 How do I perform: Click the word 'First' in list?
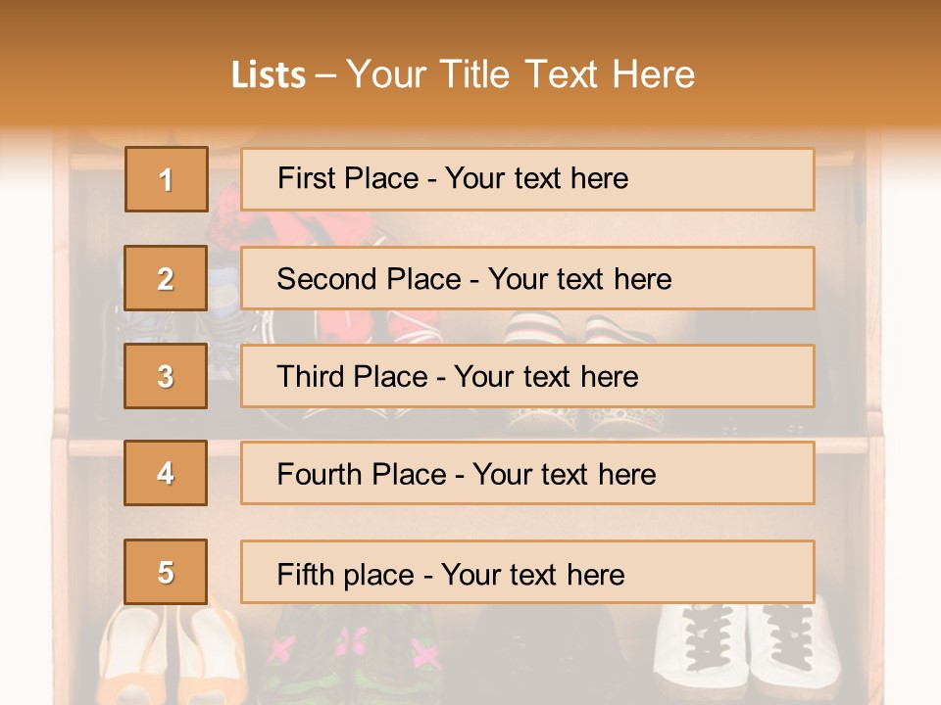(x=304, y=179)
